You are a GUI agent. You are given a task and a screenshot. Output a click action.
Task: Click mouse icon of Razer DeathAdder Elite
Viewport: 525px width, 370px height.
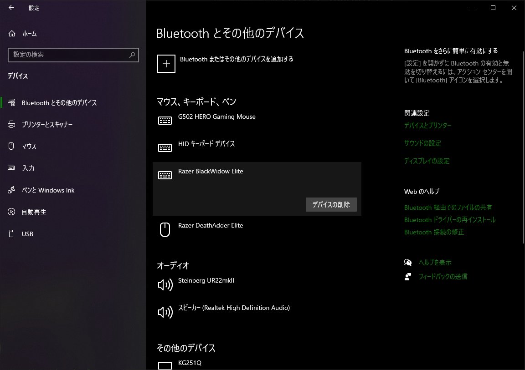click(165, 230)
